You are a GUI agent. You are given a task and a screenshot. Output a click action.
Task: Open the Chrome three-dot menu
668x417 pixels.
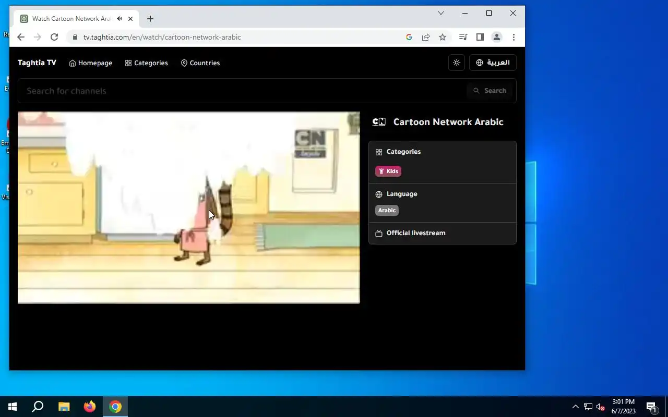pyautogui.click(x=514, y=37)
